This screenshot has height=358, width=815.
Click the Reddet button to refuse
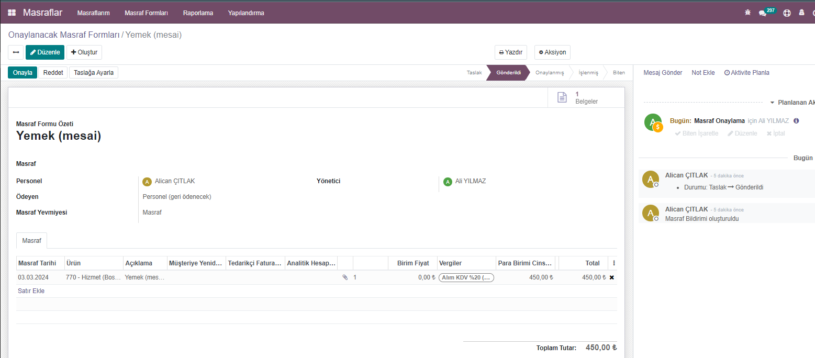coord(53,73)
